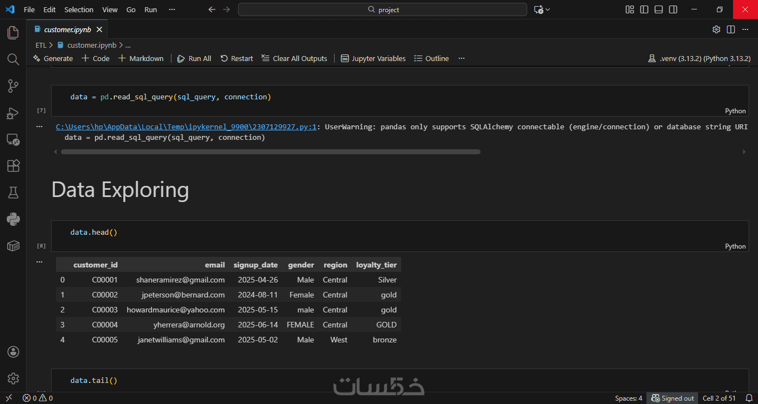Change Spaces: 4 indentation setting
Viewport: 758px width, 404px height.
(629, 398)
